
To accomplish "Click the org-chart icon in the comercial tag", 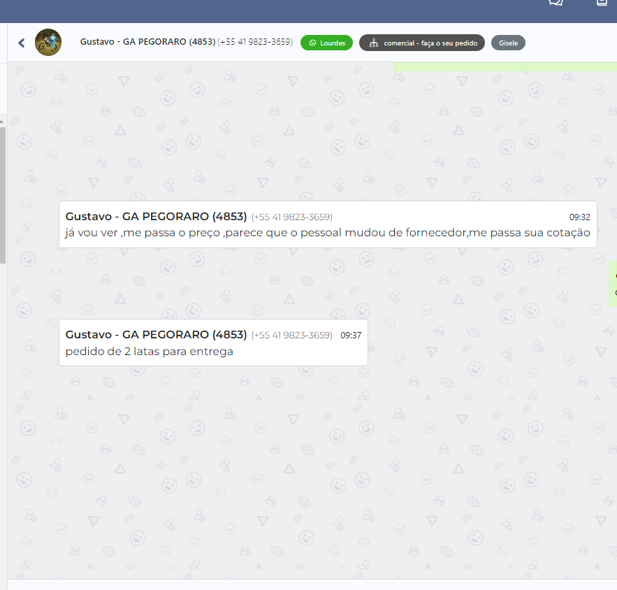I will click(374, 43).
